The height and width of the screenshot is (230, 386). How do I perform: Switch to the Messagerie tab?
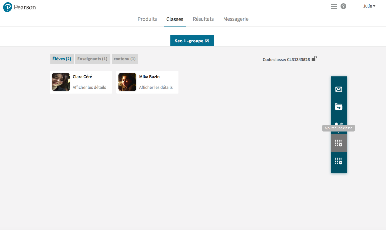pos(236,19)
